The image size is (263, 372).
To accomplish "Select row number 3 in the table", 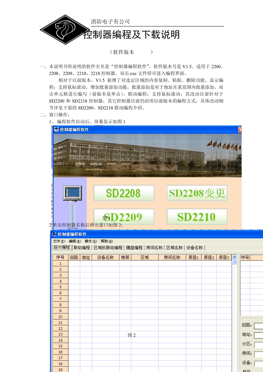I will pyautogui.click(x=60, y=275).
